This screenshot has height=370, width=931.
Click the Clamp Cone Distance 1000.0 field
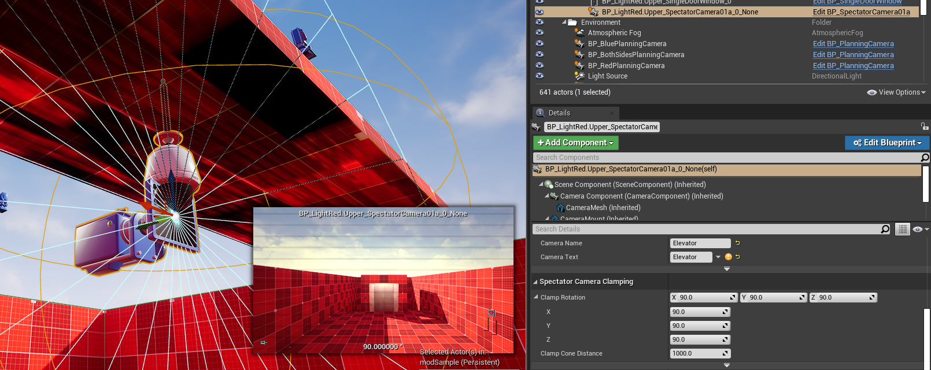tap(700, 354)
